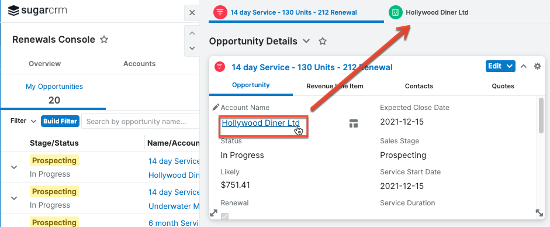Open the Opportunity dashlet tab
550x227 pixels.
(251, 85)
